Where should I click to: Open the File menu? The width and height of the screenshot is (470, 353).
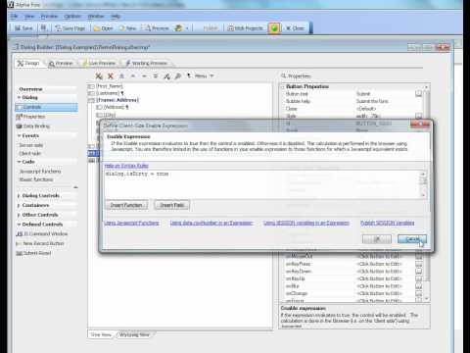[x=14, y=16]
